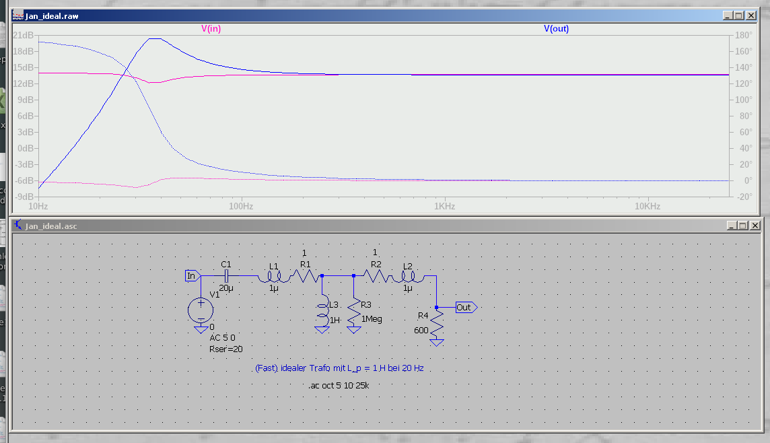
Task: Select resistor R3 symbol
Action: 354,311
